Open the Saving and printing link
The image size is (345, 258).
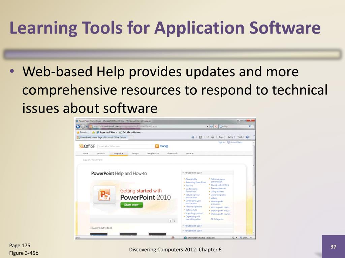tap(220, 185)
